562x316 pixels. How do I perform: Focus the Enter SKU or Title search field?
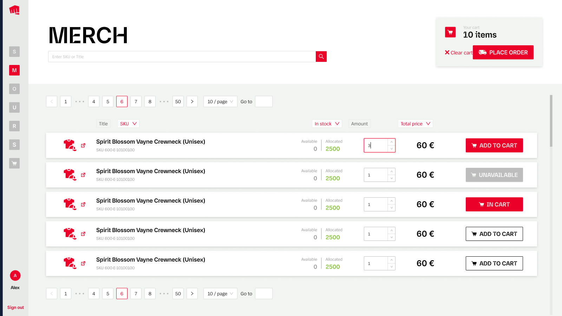point(182,57)
